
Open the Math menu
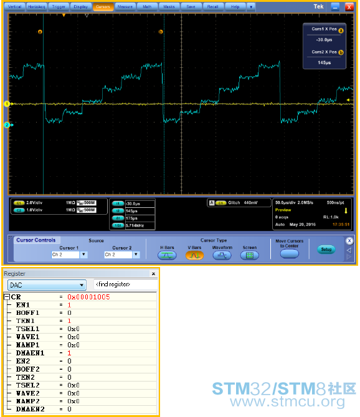click(x=147, y=7)
